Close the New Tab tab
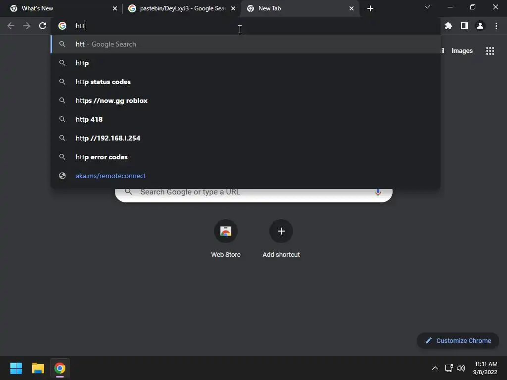The width and height of the screenshot is (507, 380). [x=352, y=8]
